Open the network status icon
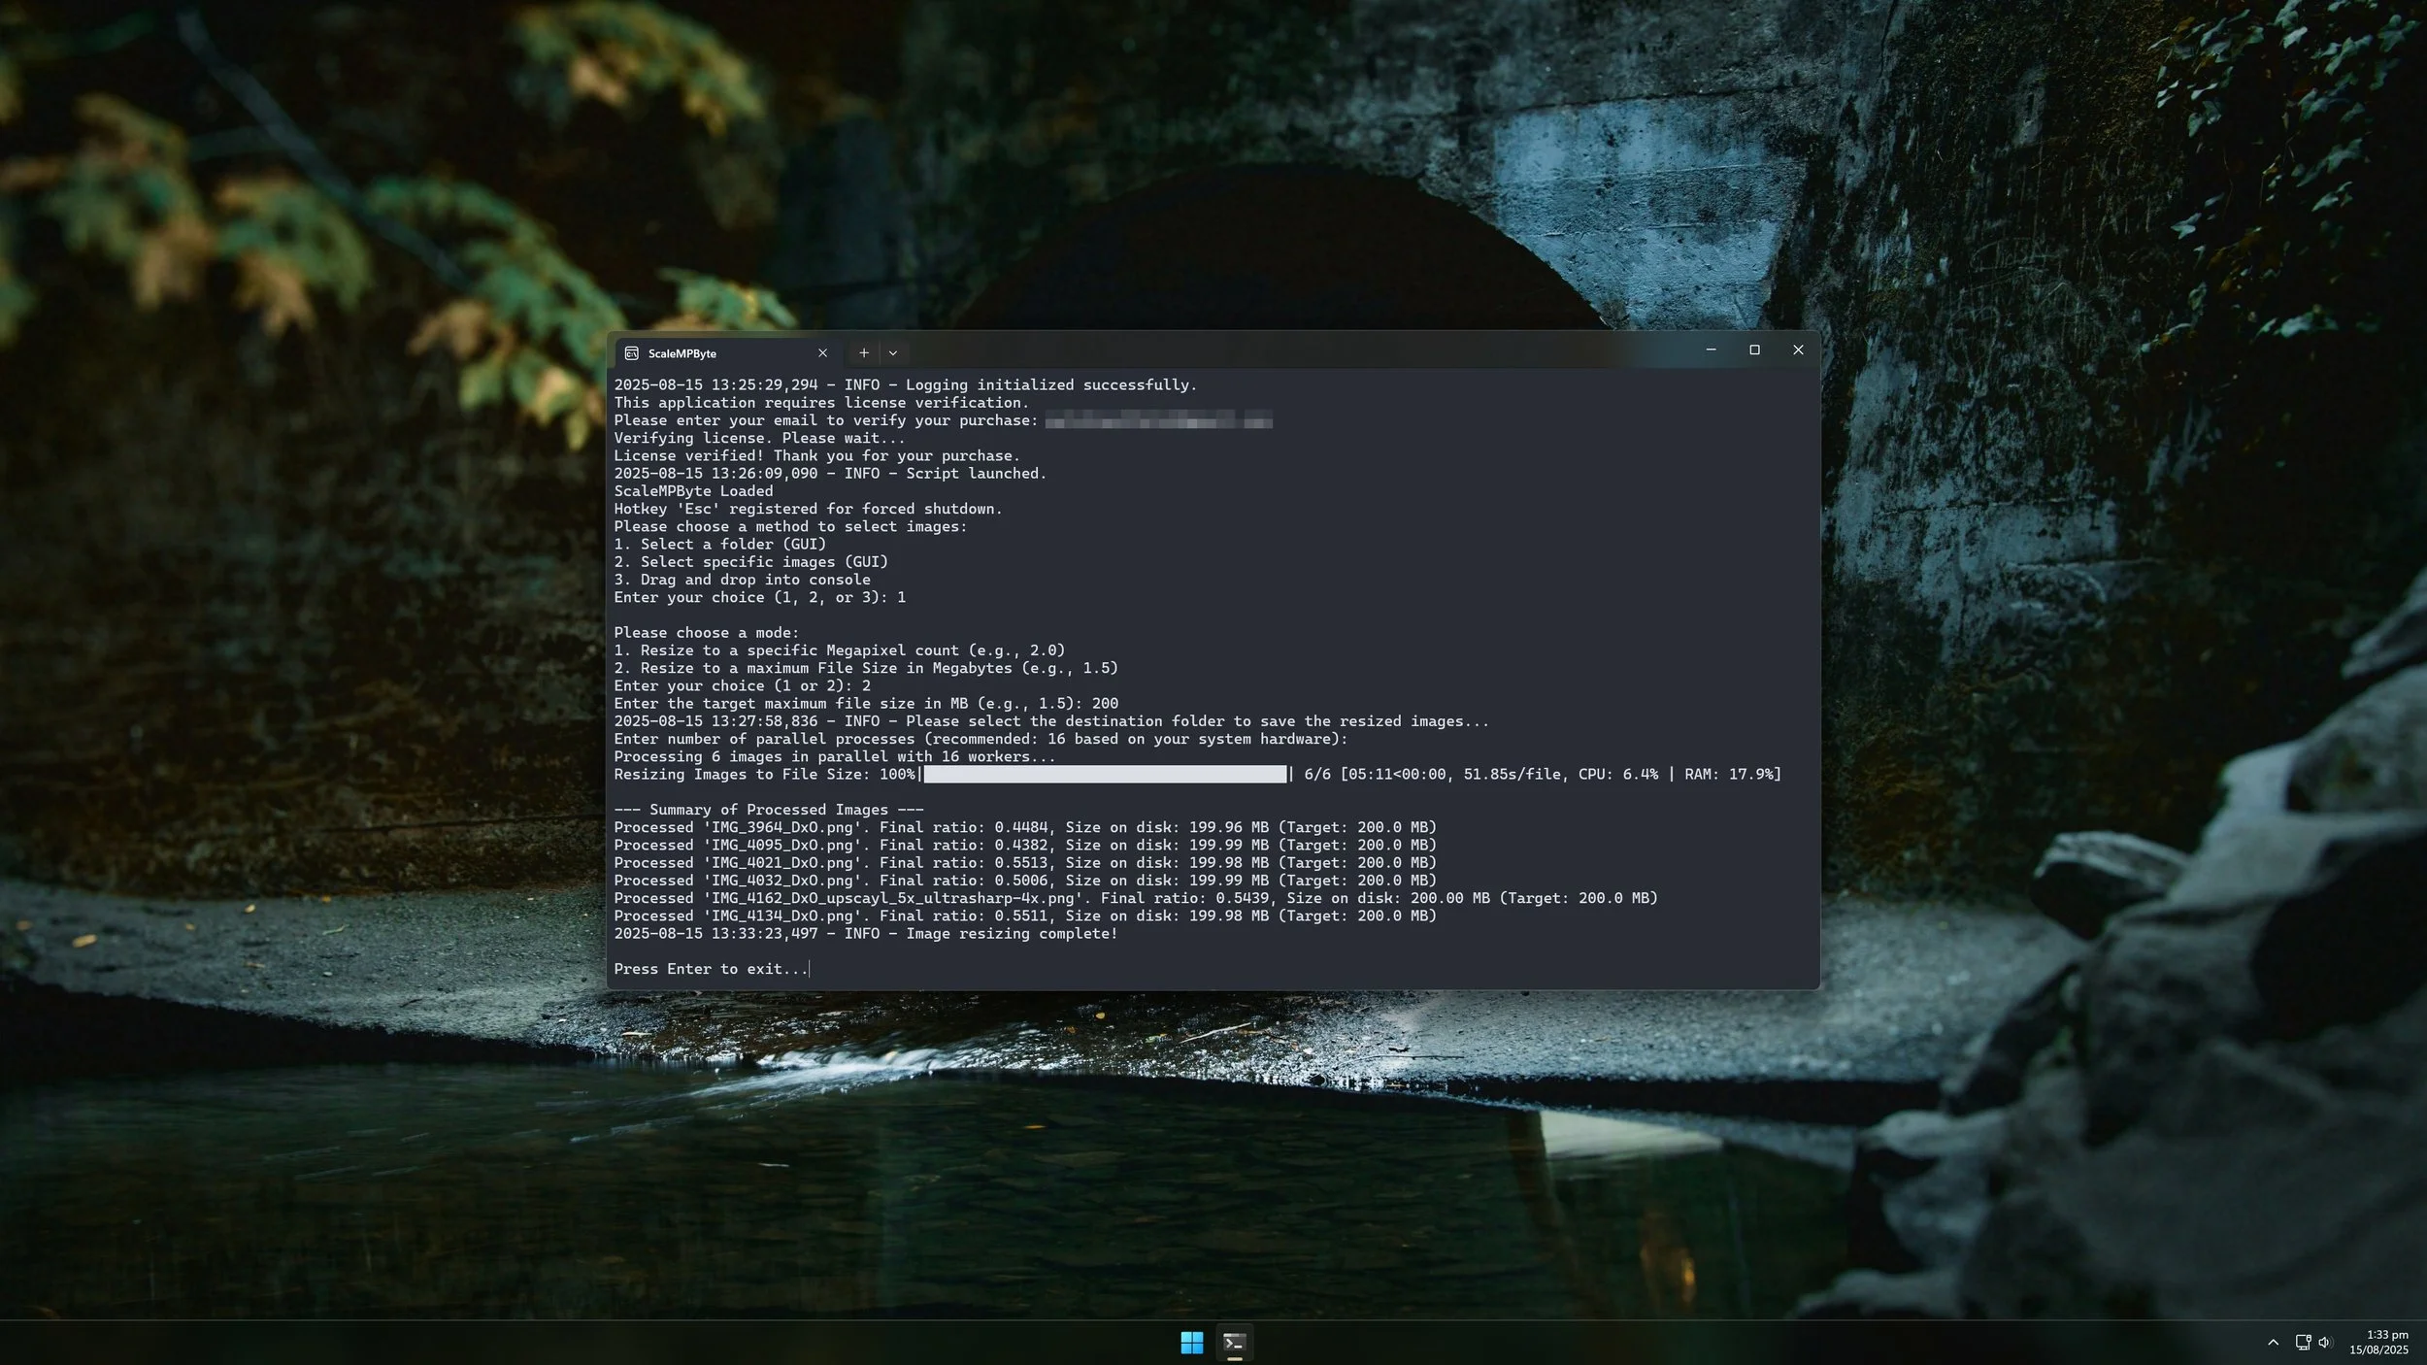 point(2302,1343)
